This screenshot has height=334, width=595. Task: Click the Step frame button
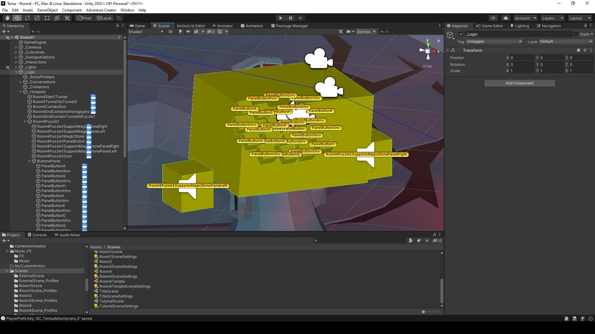(x=300, y=18)
